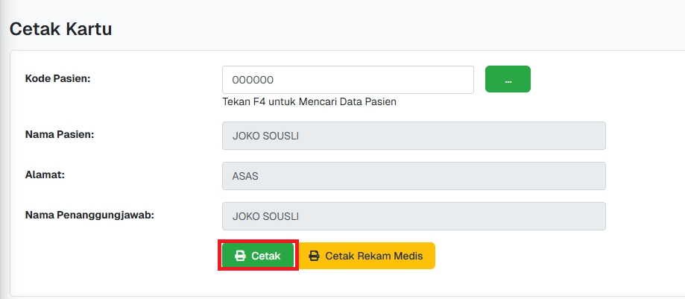
Task: Click the Alamat label
Action: pos(46,174)
